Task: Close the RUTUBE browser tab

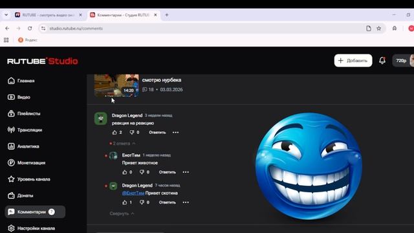Action: pyautogui.click(x=80, y=15)
